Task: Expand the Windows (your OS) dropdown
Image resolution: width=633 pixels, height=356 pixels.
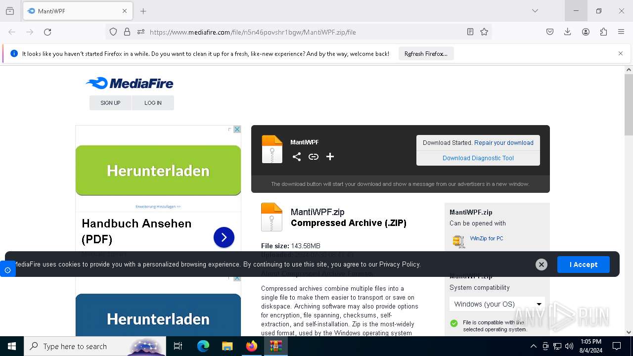Action: pyautogui.click(x=497, y=304)
